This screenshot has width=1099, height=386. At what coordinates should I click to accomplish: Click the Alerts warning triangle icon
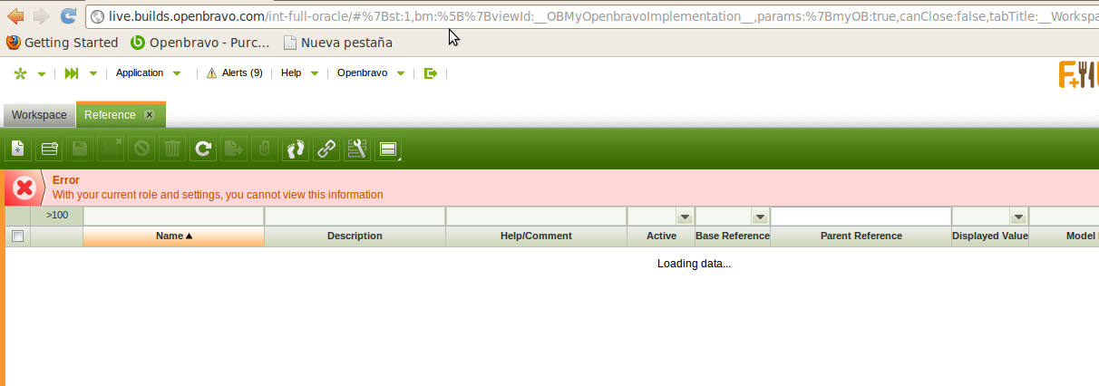pyautogui.click(x=212, y=73)
